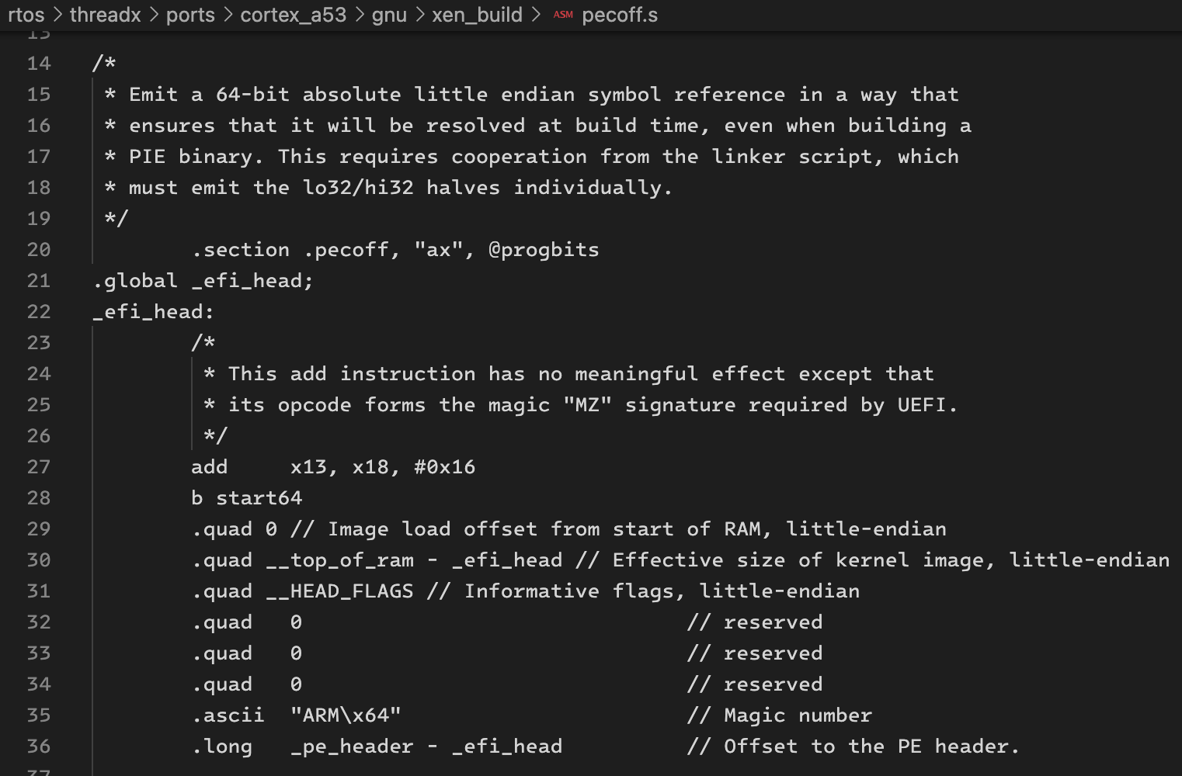The image size is (1182, 776).
Task: Open xen_build breadcrumb dropdown
Action: pyautogui.click(x=477, y=15)
